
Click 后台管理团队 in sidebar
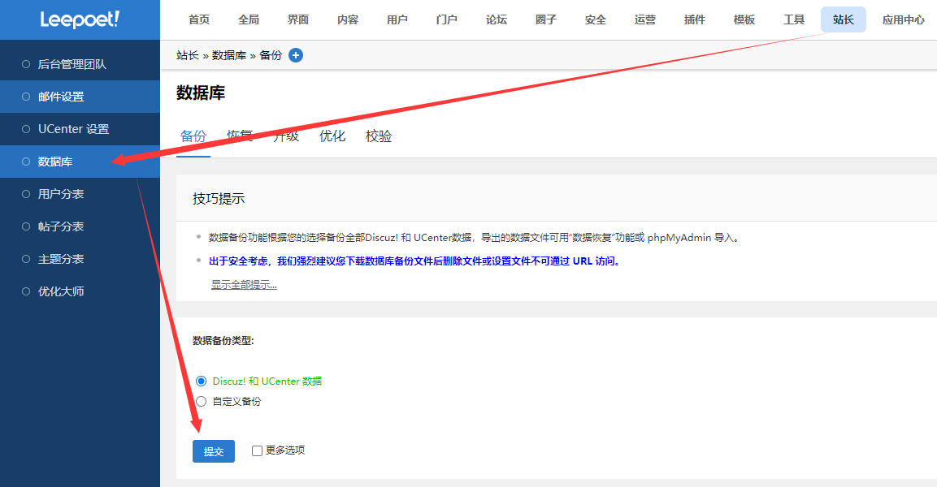(x=72, y=64)
